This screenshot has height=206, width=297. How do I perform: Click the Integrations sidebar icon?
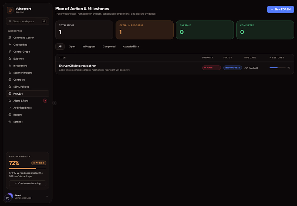(x=10, y=66)
